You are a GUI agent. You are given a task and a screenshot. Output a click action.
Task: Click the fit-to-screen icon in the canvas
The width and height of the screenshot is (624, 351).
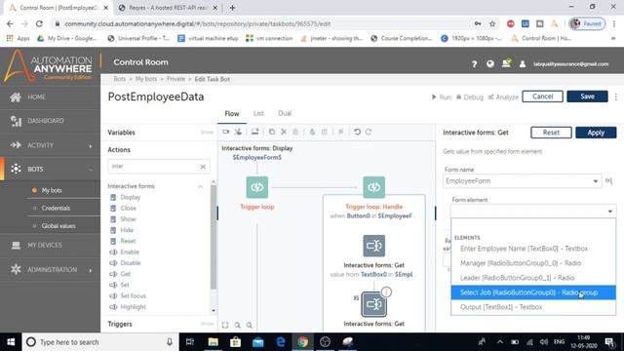(225, 325)
